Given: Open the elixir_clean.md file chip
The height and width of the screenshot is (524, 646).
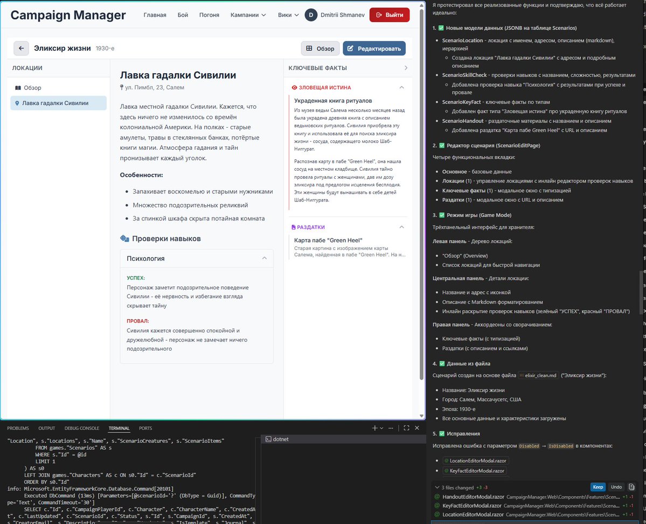Looking at the screenshot, I should [x=538, y=375].
